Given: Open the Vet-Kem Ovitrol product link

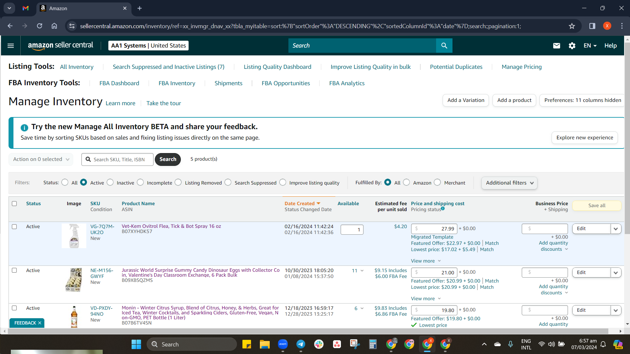Looking at the screenshot, I should [171, 226].
